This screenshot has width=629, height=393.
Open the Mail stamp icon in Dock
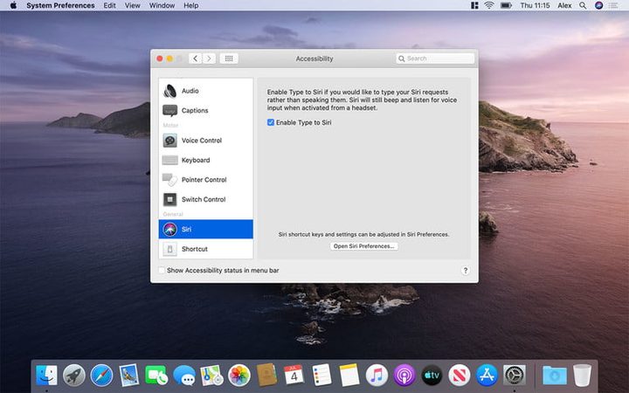pos(129,376)
